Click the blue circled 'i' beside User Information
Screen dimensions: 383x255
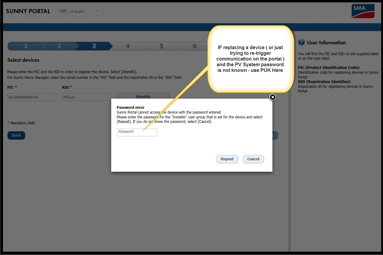pyautogui.click(x=301, y=42)
